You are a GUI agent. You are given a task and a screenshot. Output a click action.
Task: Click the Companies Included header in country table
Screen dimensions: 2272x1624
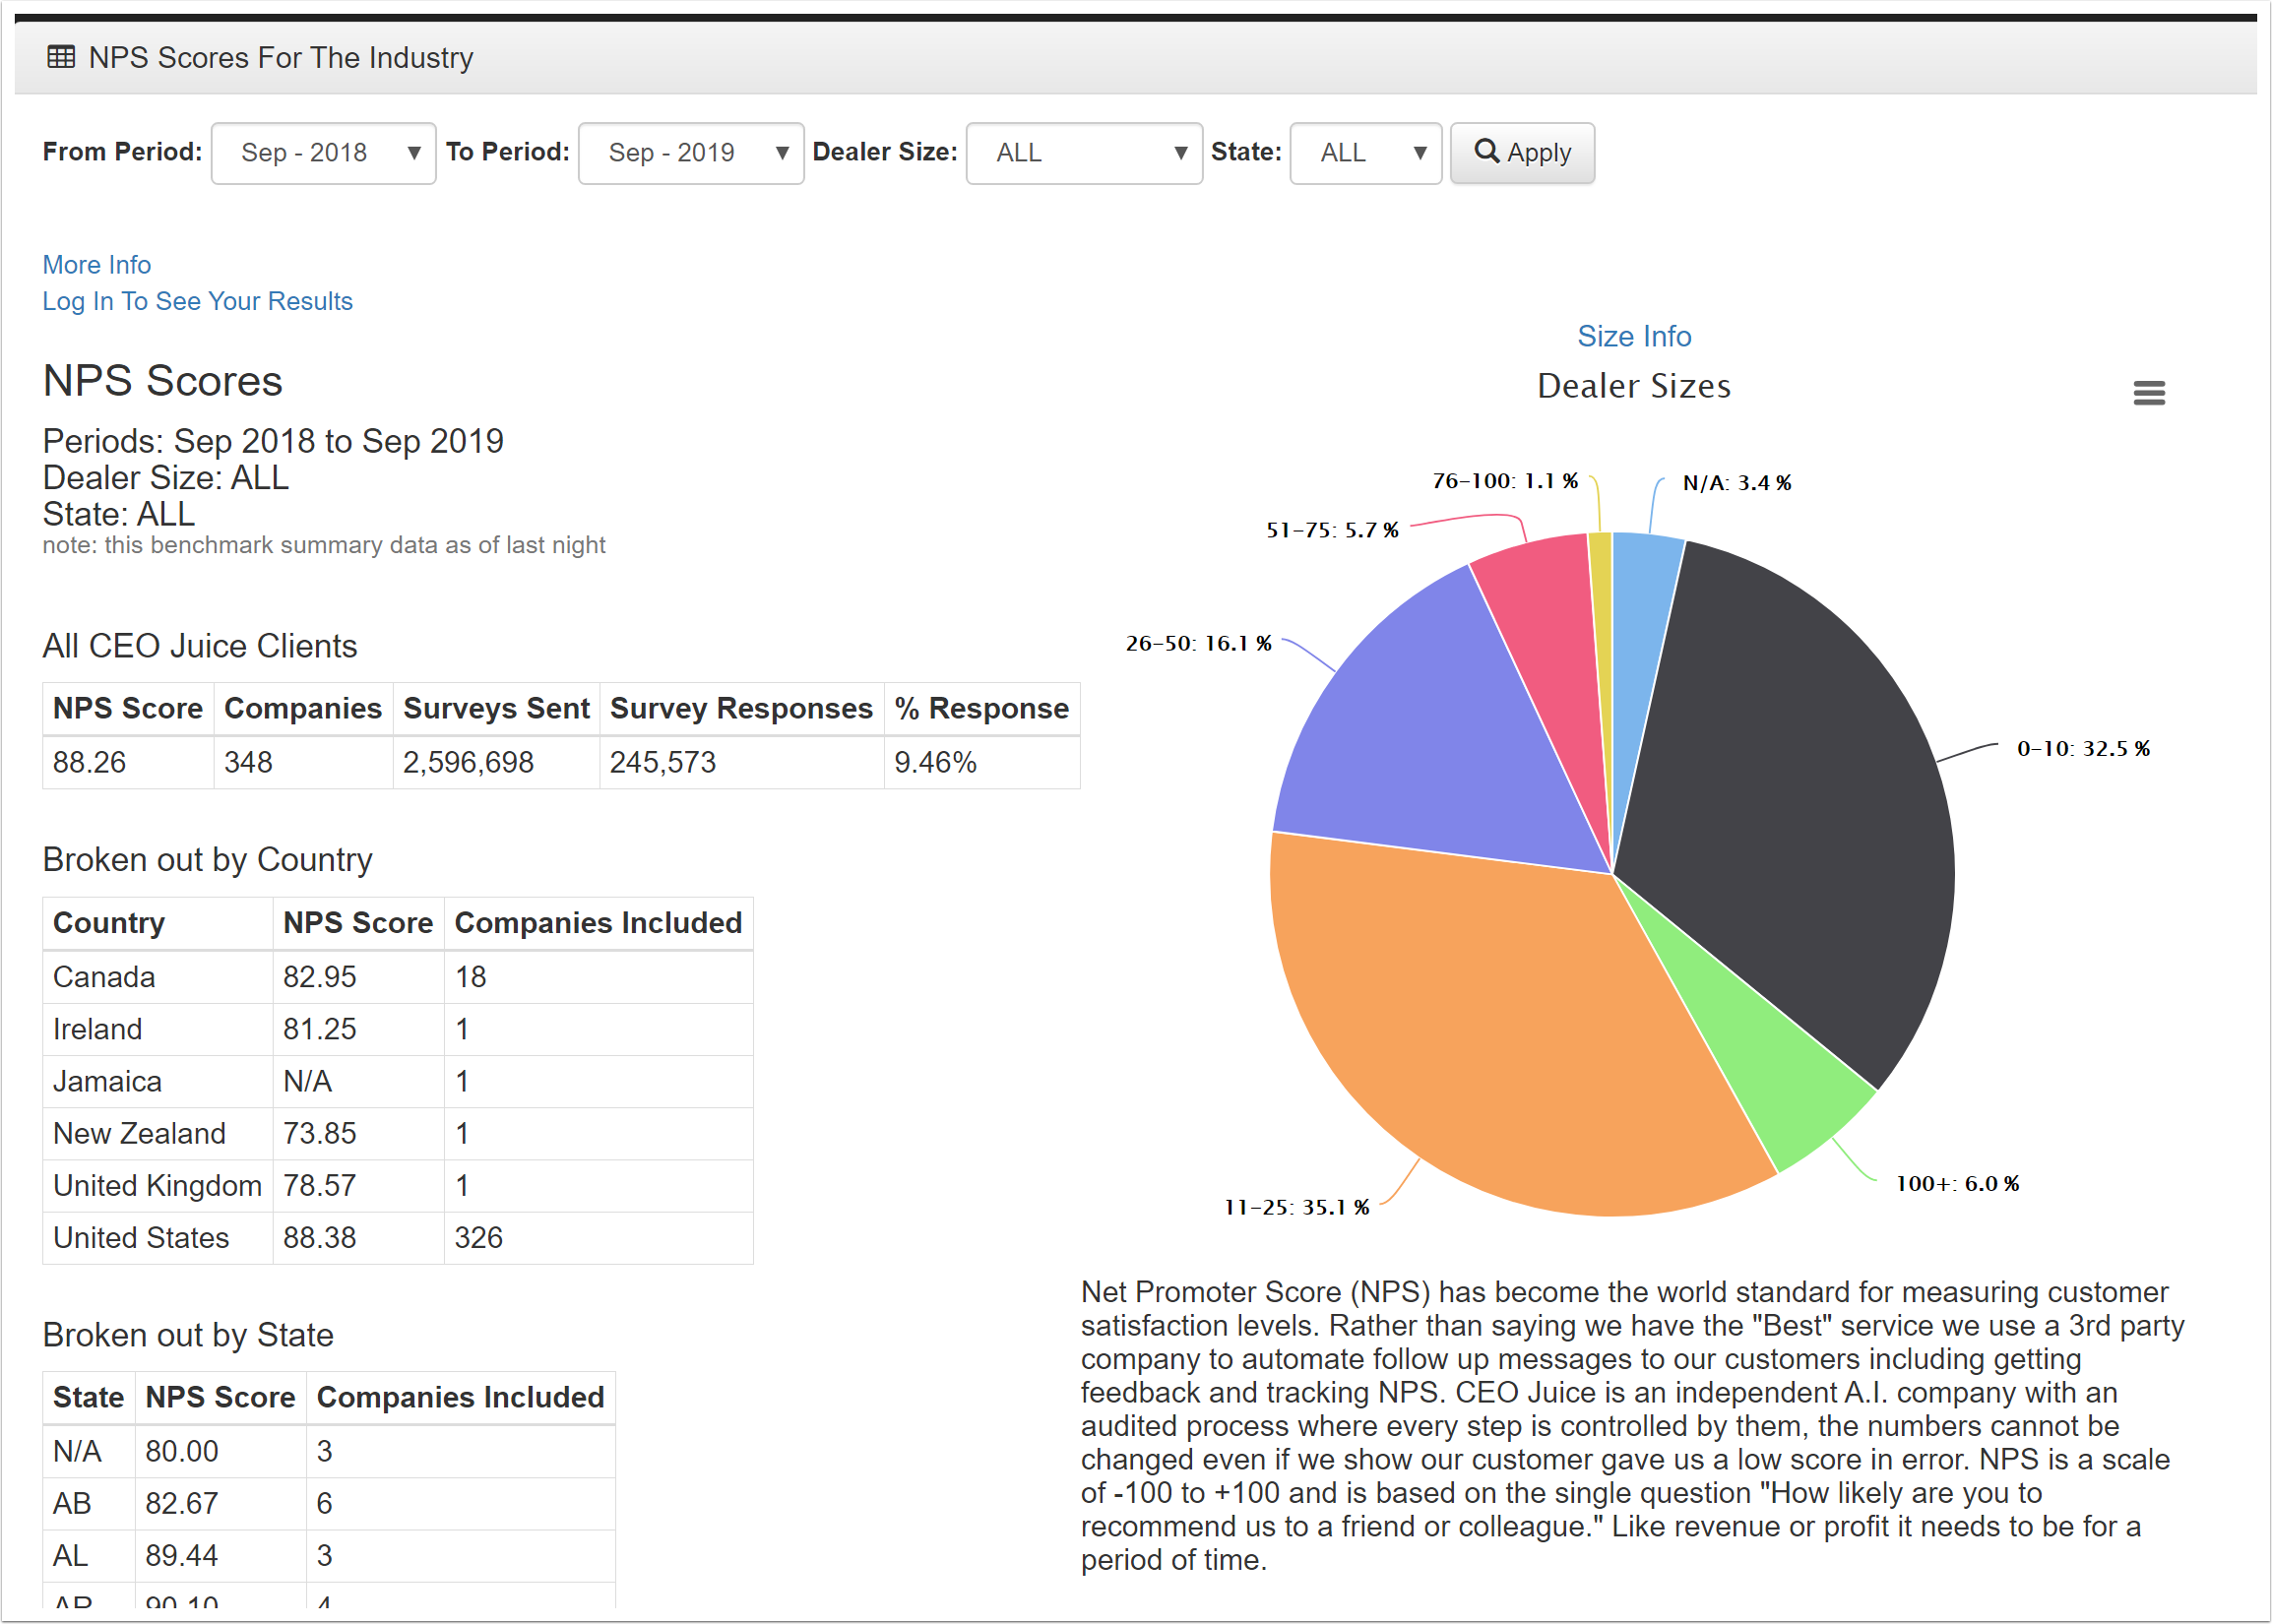(598, 923)
